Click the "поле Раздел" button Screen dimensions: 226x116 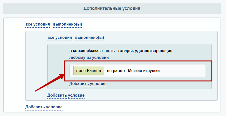click(x=89, y=70)
